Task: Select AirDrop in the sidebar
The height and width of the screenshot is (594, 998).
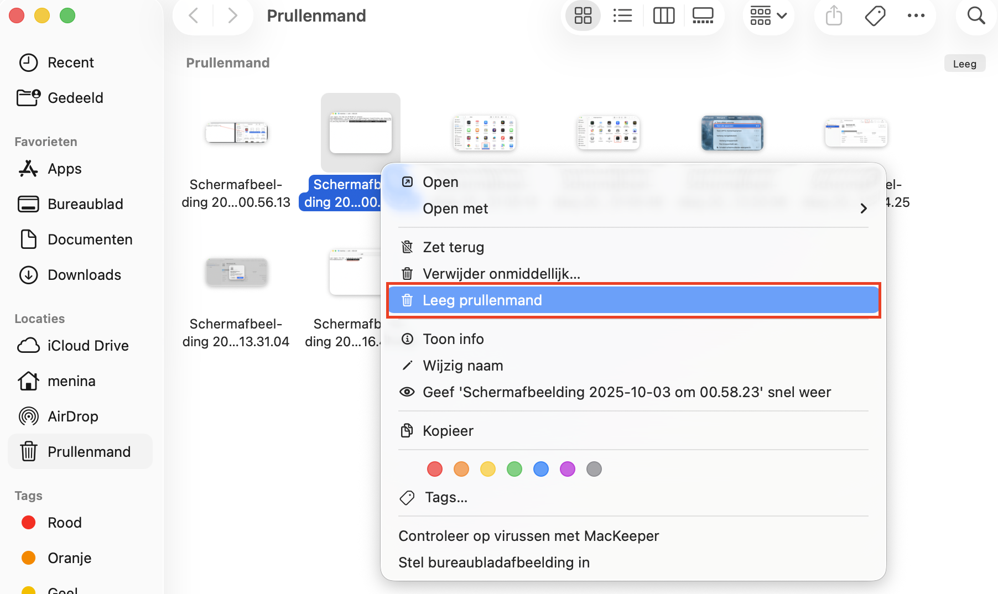Action: [72, 416]
